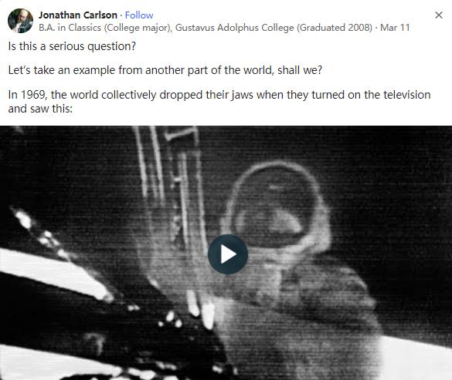This screenshot has width=452, height=380.
Task: Click the Jonathan Carlson author name
Action: [78, 15]
